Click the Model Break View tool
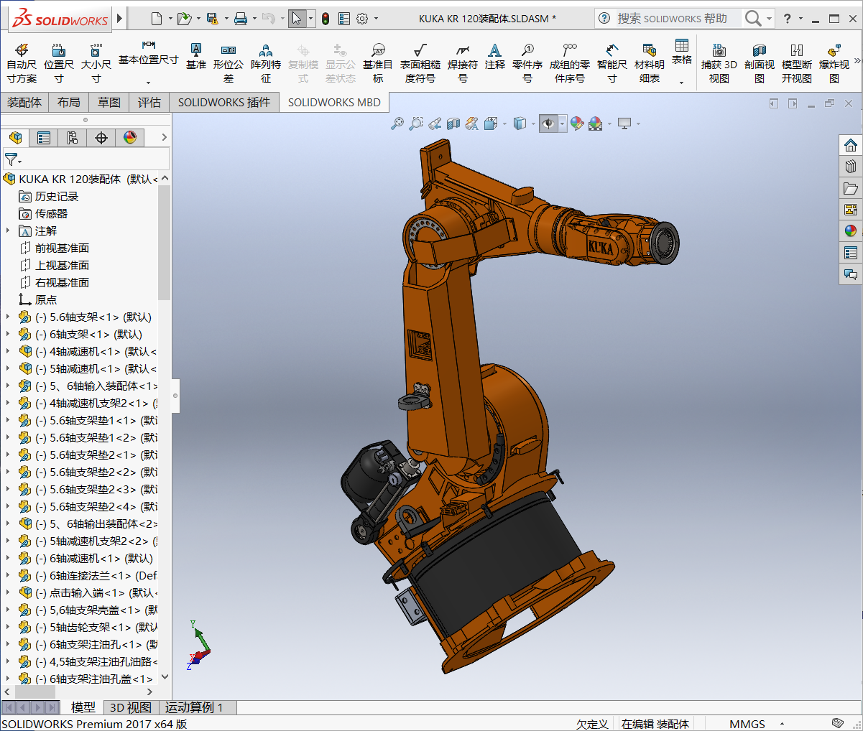 (x=797, y=62)
